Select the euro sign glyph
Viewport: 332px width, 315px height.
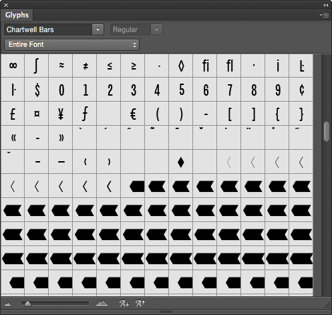133,114
